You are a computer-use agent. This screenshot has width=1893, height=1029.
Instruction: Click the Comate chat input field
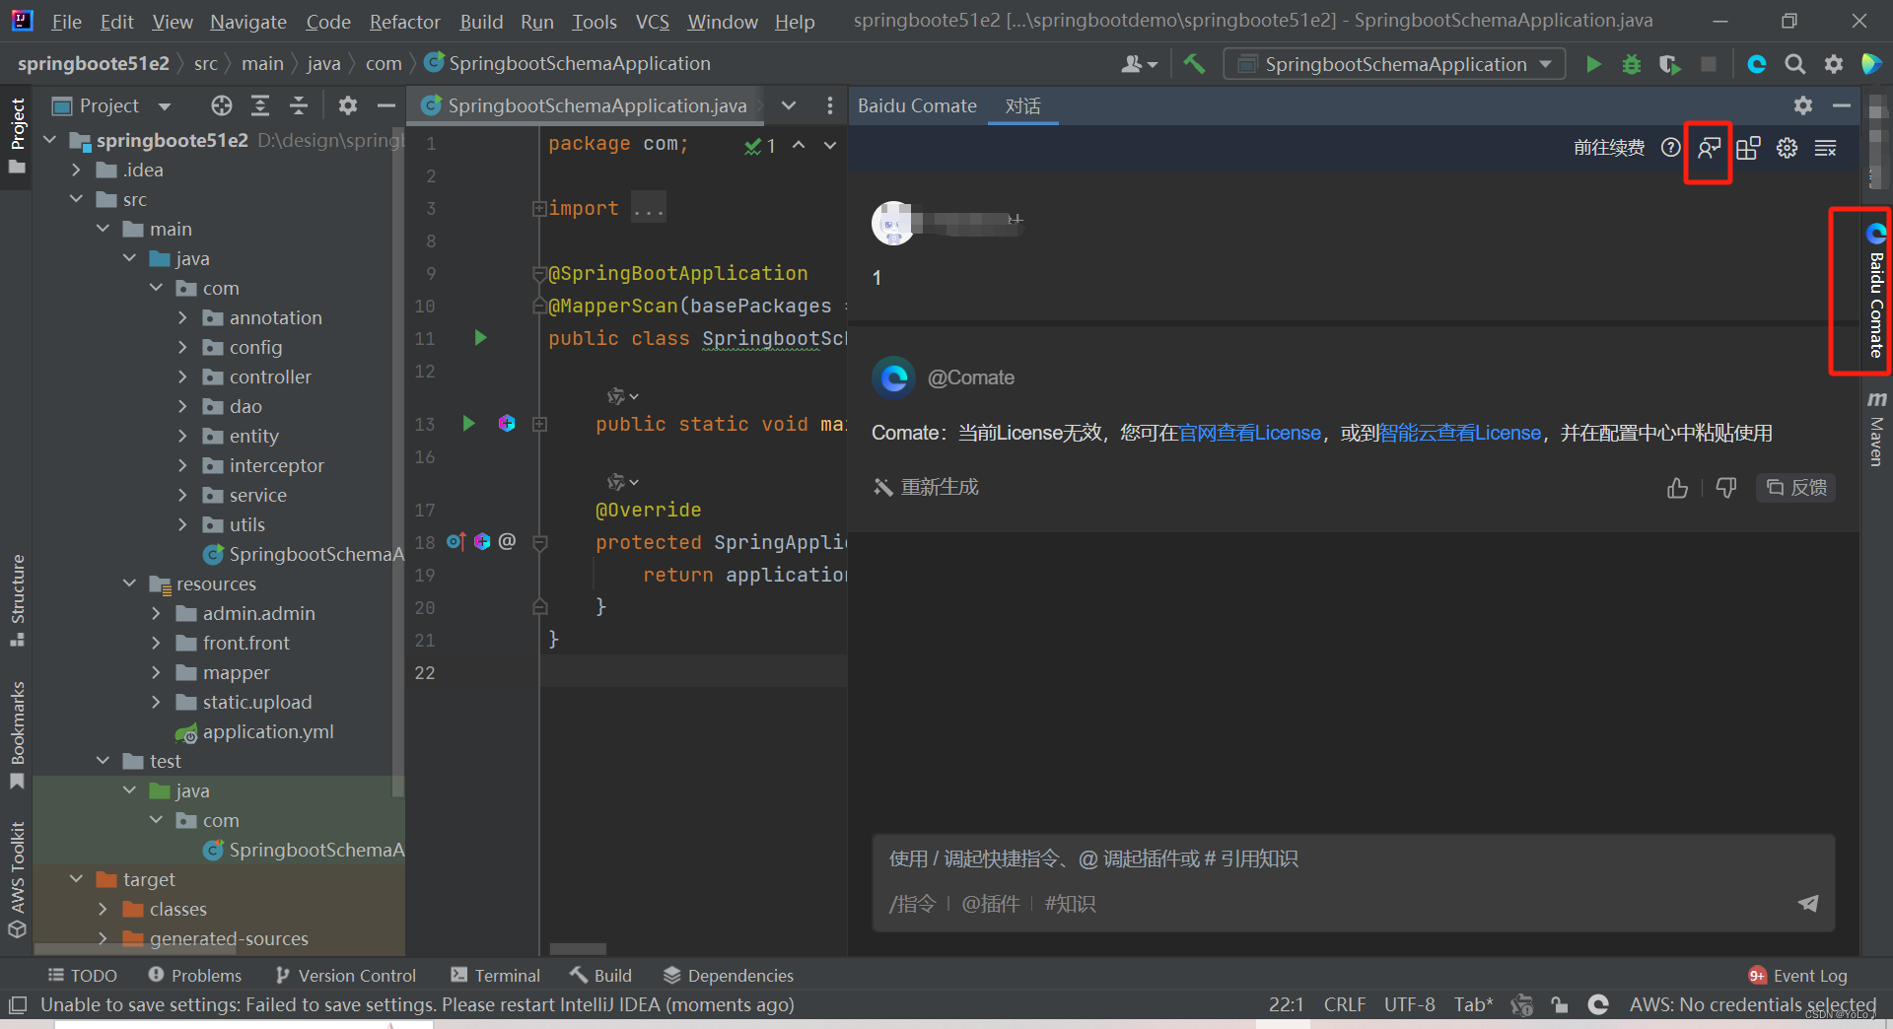pyautogui.click(x=1353, y=858)
